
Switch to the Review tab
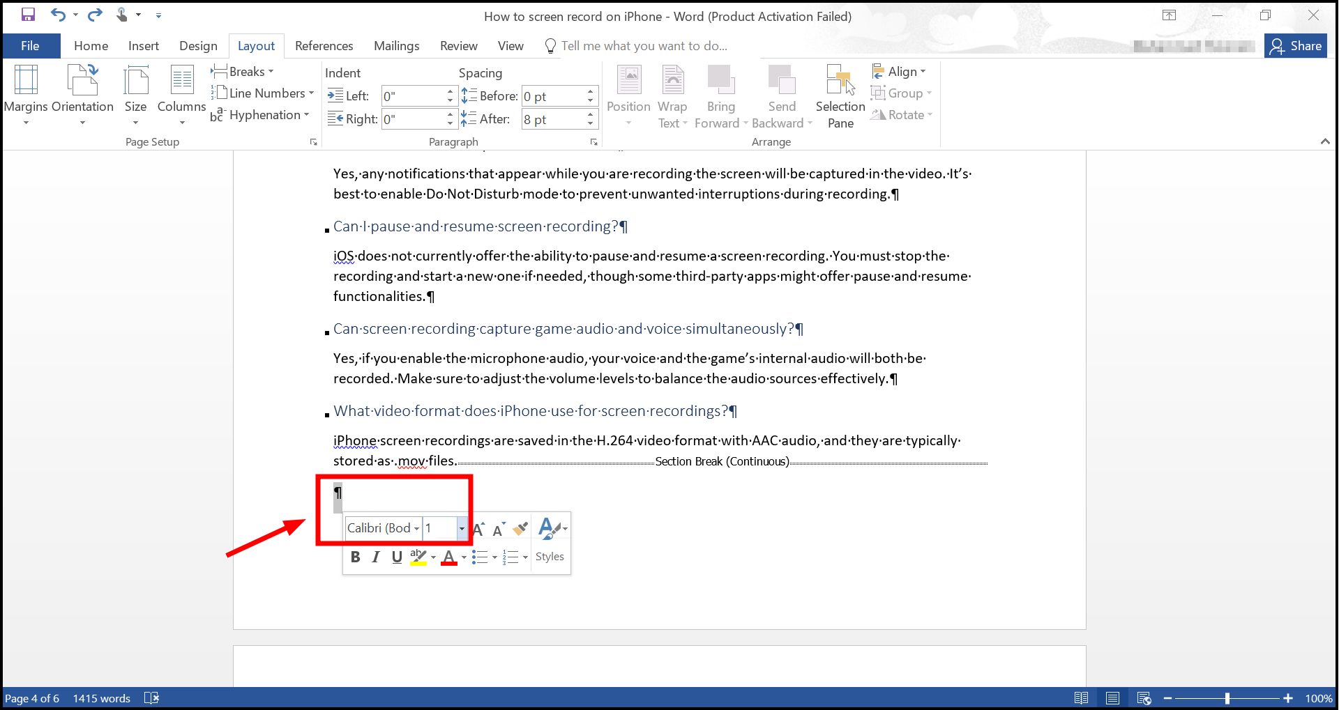point(459,46)
